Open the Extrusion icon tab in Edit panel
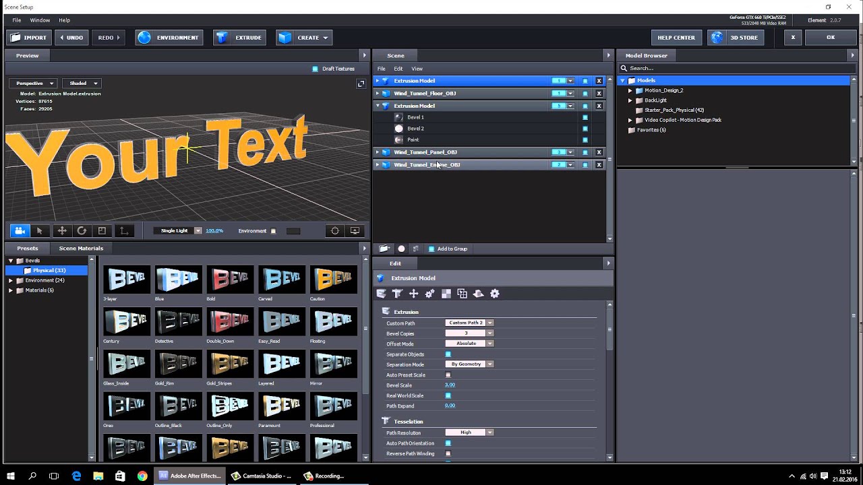 [x=381, y=294]
